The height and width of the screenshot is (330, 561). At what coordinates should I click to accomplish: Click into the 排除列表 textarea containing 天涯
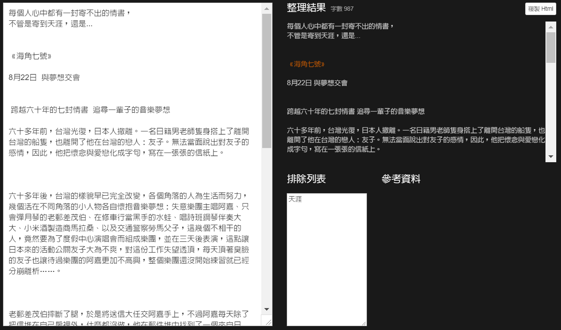point(327,259)
